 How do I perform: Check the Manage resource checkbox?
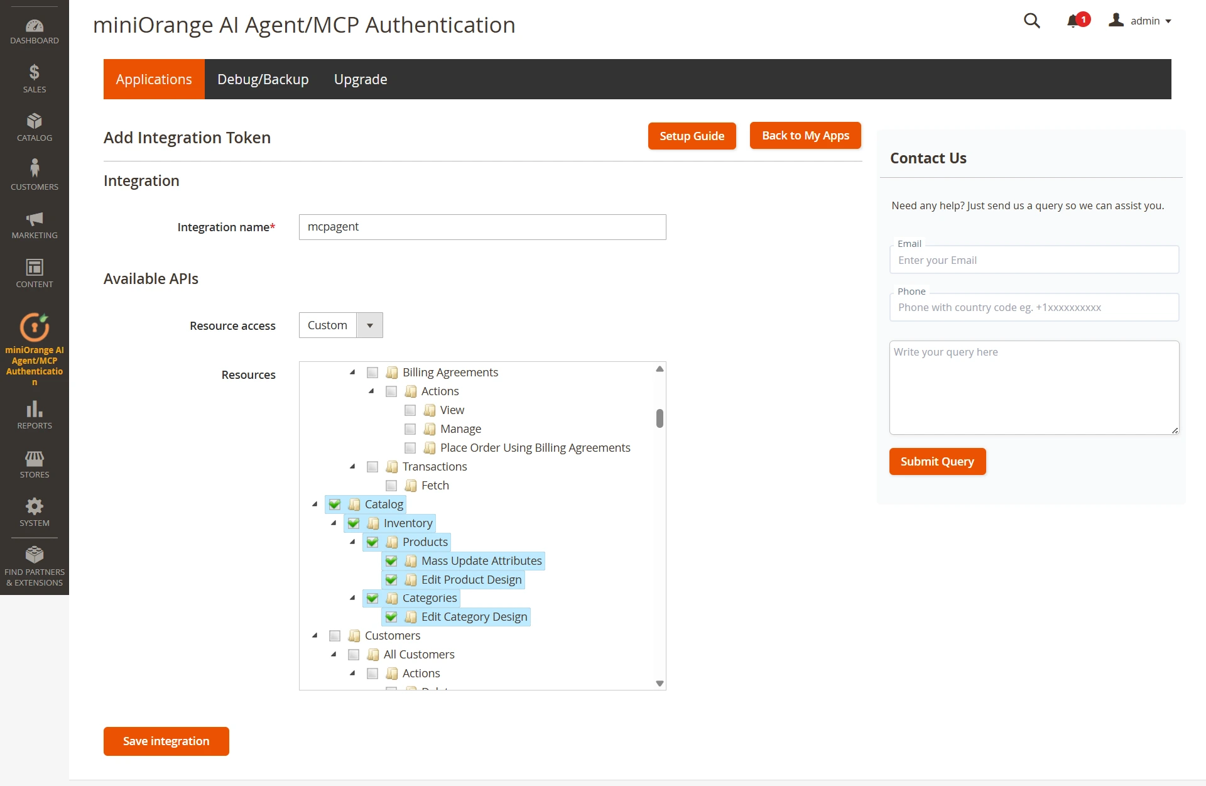[410, 429]
